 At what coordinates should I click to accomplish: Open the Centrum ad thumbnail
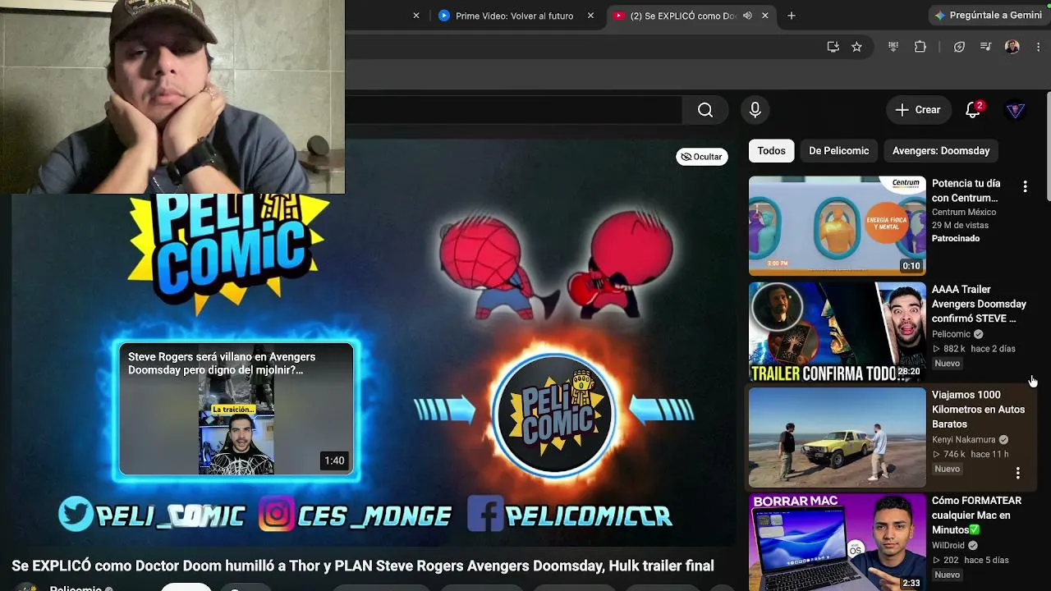coord(837,226)
